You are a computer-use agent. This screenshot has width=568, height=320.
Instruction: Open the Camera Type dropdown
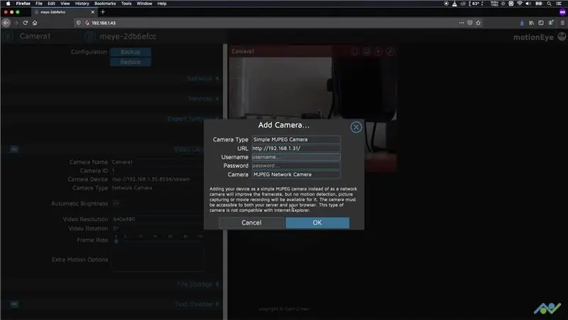(296, 139)
